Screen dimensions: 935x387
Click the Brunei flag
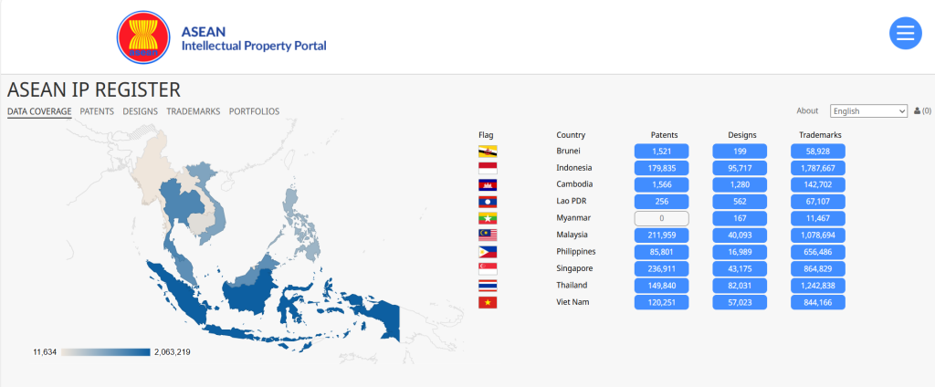tap(488, 152)
